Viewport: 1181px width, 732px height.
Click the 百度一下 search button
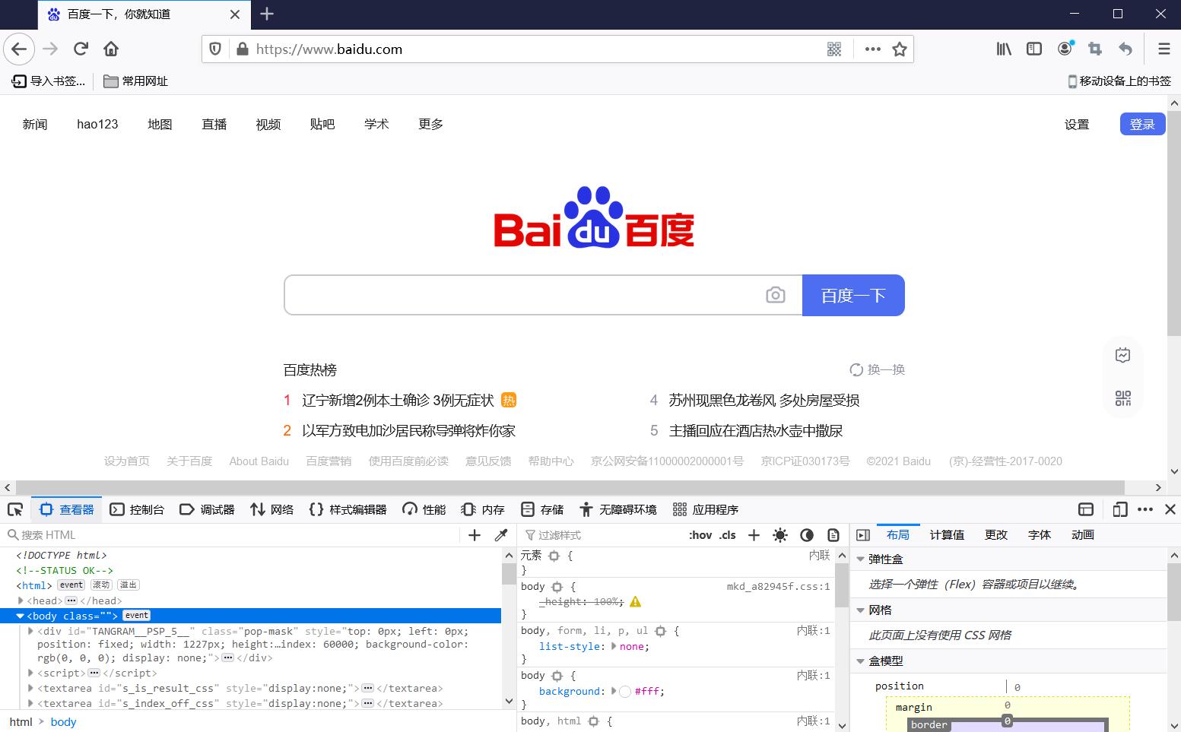[853, 295]
